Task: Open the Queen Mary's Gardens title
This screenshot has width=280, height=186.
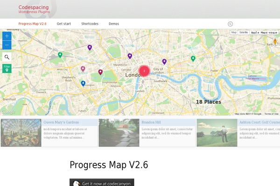Action: (x=61, y=122)
